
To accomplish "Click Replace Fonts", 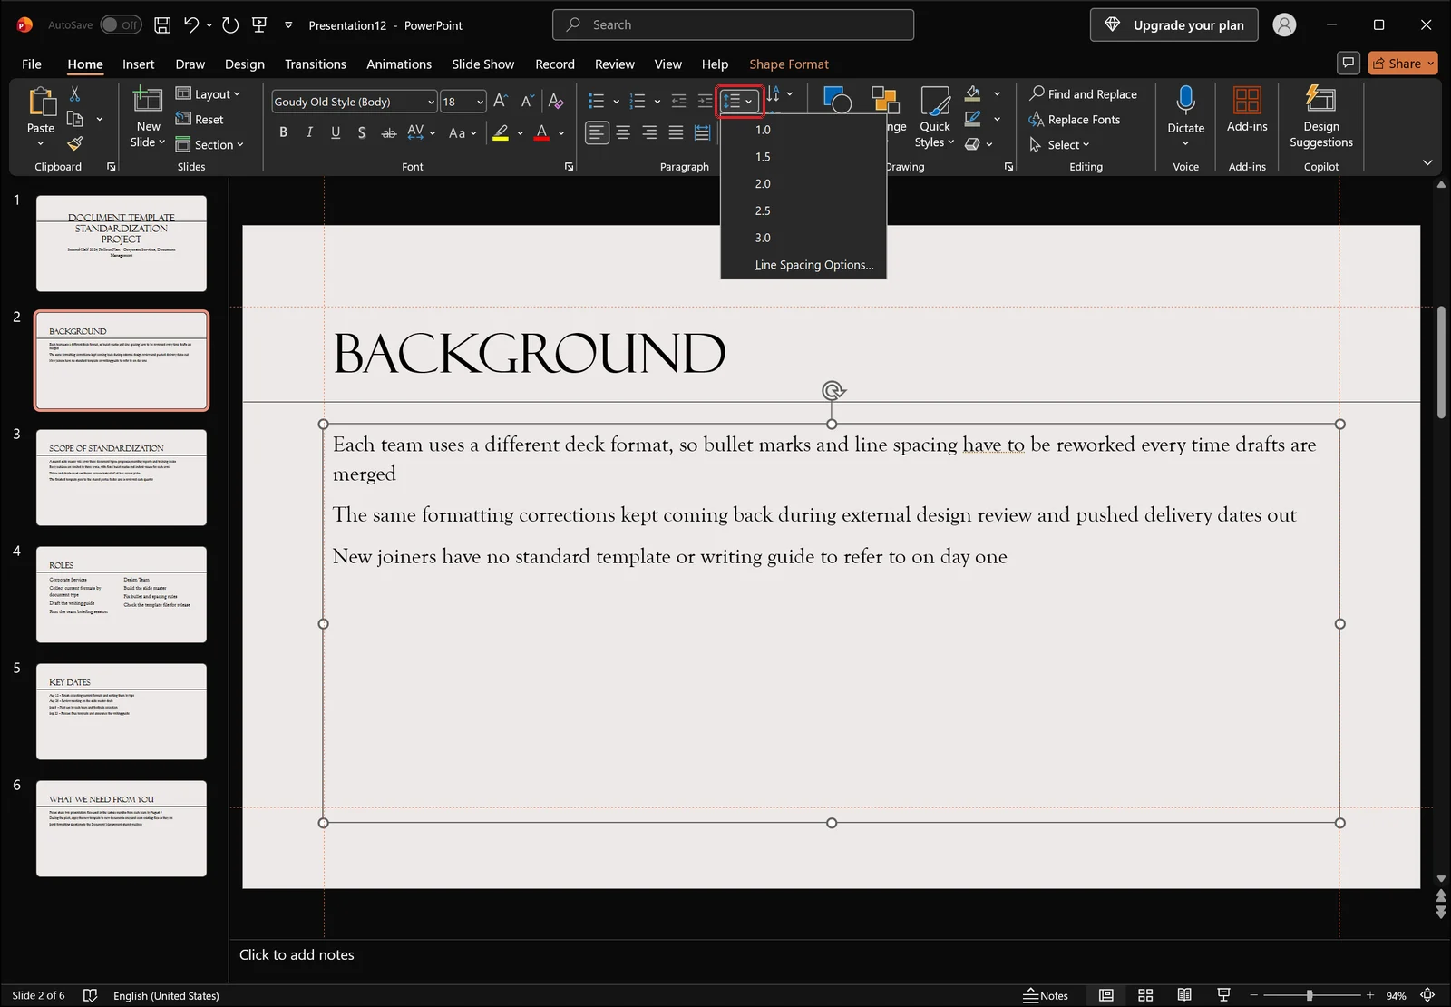I will pyautogui.click(x=1075, y=119).
